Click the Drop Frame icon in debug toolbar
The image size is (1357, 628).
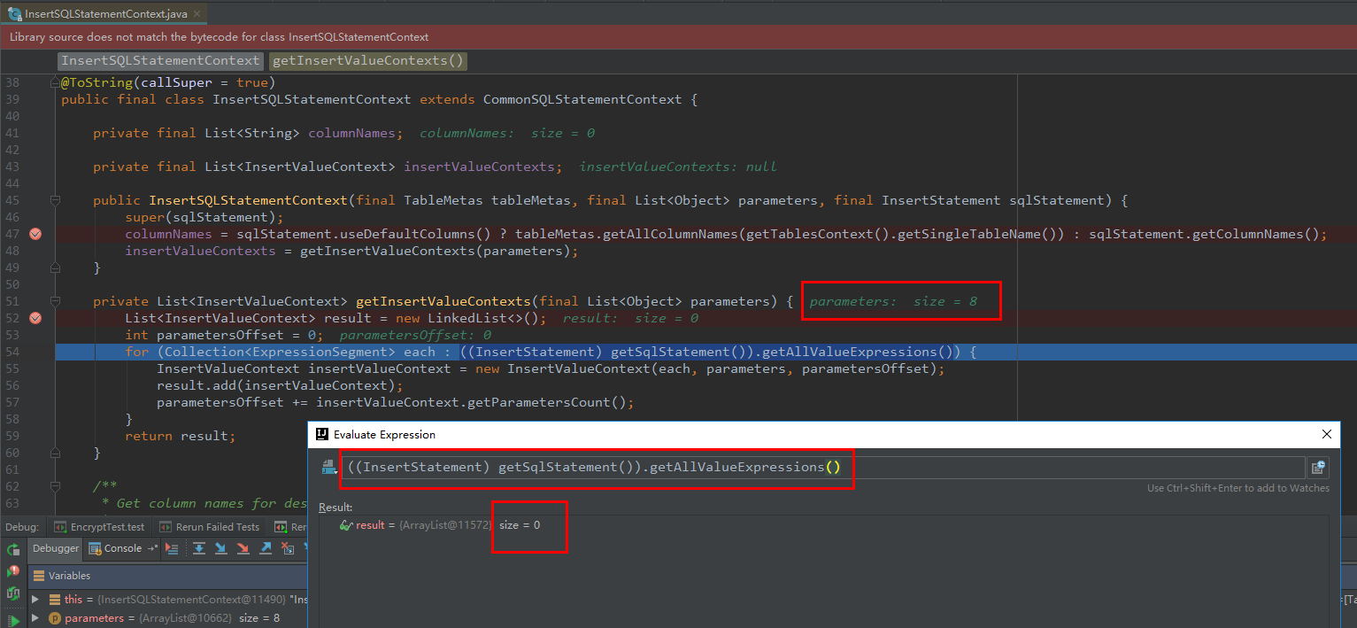[289, 548]
